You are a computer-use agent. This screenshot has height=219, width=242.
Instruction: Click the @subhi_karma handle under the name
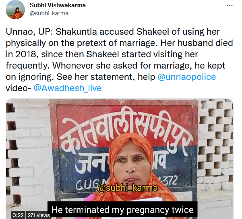49,13
